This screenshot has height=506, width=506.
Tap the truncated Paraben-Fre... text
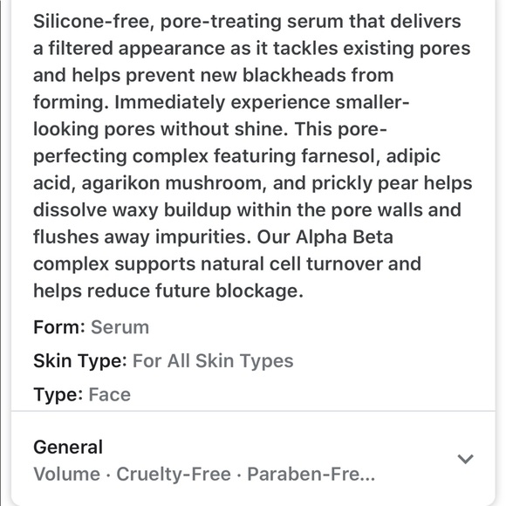coord(311,474)
